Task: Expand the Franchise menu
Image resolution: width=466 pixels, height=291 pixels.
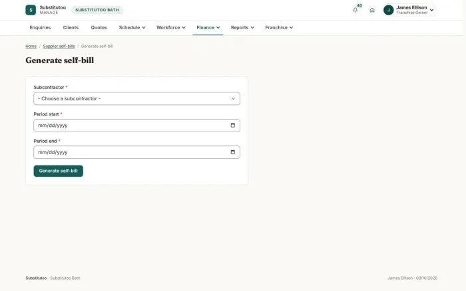Action: point(279,28)
